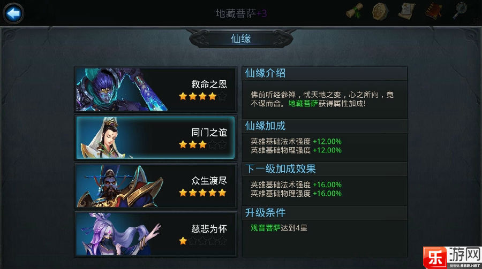Select the 慈悲为怀 bond entry
Screen dimensions: 482x269
(x=155, y=234)
